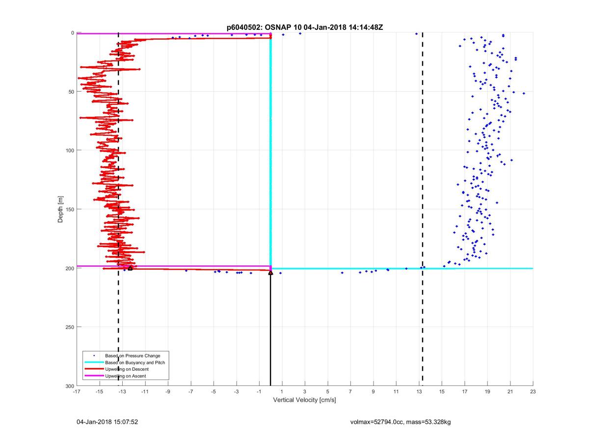Image resolution: width=589 pixels, height=434 pixels.
Task: Click the y-axis tick label 250
Action: [69, 327]
